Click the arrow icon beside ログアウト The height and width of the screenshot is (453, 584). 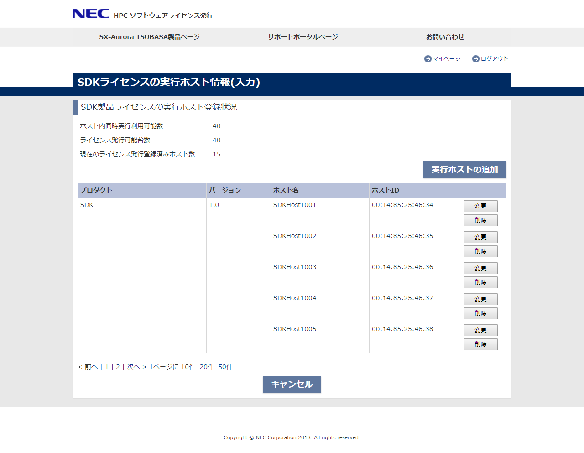475,59
